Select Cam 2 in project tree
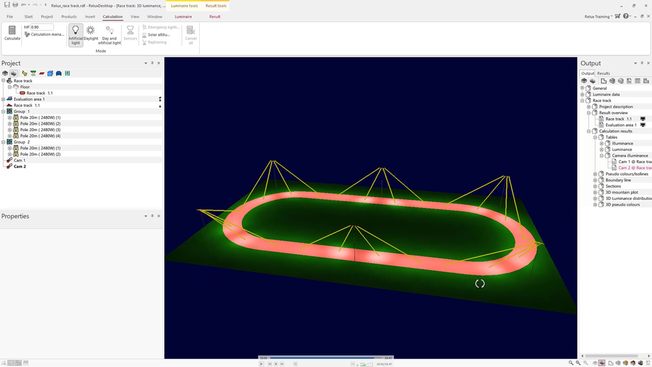Image resolution: width=652 pixels, height=367 pixels. (20, 166)
